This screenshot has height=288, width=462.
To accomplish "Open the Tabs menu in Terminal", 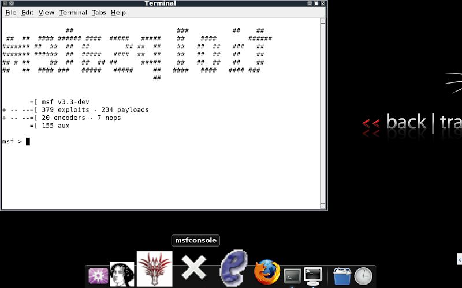I will tap(99, 13).
